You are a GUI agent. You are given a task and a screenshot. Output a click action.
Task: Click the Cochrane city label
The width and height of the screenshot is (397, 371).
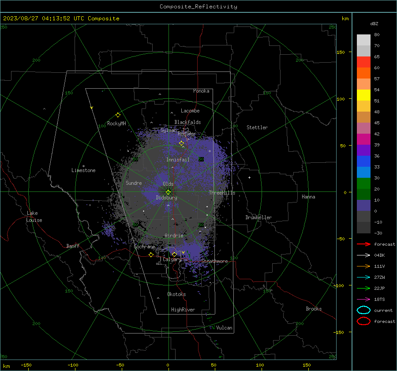(144, 247)
